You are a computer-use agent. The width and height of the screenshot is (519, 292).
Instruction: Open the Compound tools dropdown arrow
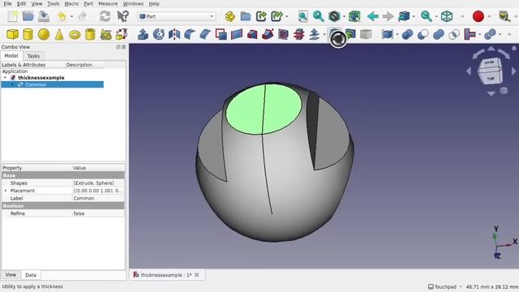tap(397, 34)
